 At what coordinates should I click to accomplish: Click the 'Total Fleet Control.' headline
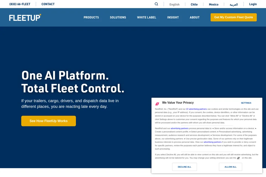tap(73, 88)
